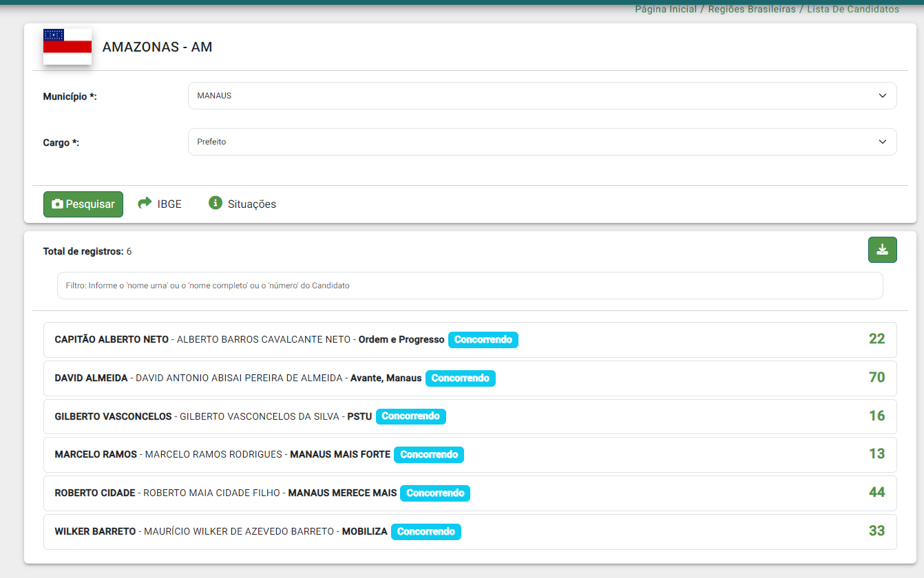Click candidate number 22
Viewport: 924px width, 578px height.
tap(876, 339)
